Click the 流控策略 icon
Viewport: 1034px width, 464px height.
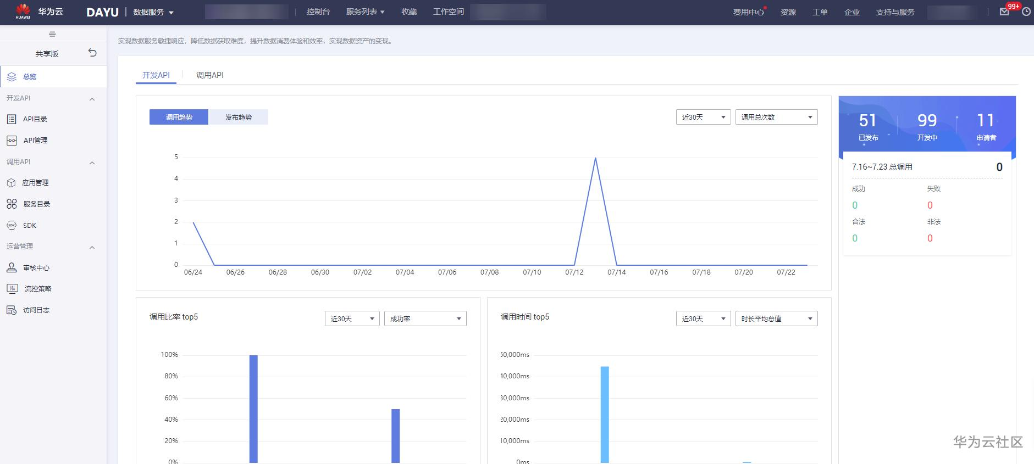point(12,288)
